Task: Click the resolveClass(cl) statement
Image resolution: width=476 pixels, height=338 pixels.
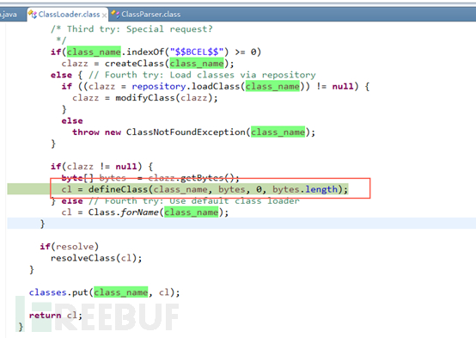Action: pos(96,258)
